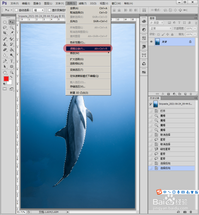
Task: Select the Hand tool
Action: tap(5, 72)
